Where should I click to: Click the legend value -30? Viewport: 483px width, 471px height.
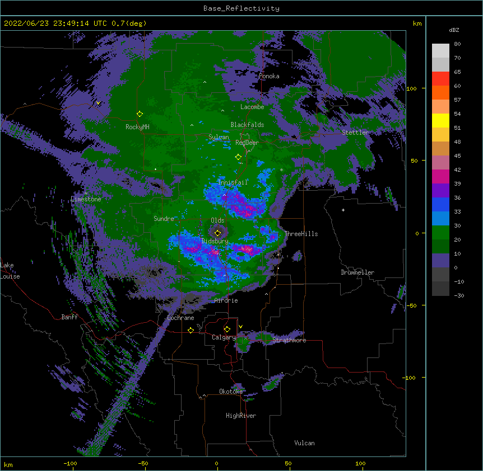coord(459,296)
